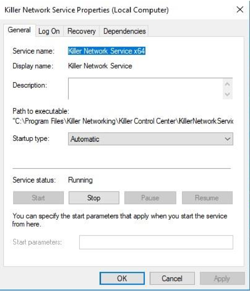Click the disabled Resume button
Image resolution: width=250 pixels, height=291 pixels.
click(207, 198)
